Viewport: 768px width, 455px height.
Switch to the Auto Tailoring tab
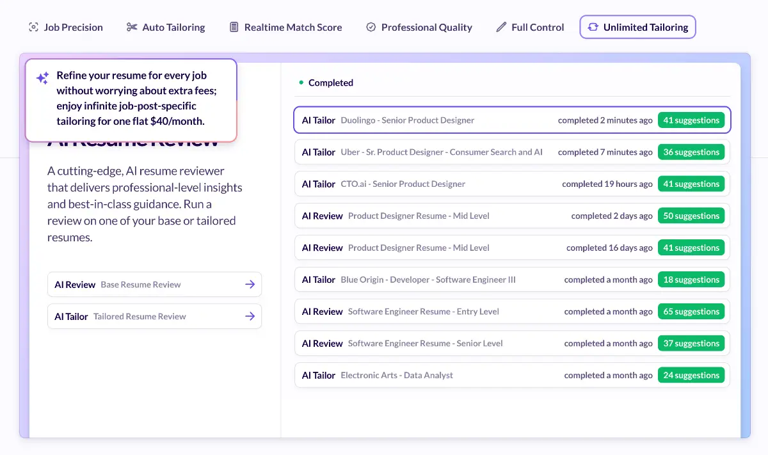(x=166, y=27)
